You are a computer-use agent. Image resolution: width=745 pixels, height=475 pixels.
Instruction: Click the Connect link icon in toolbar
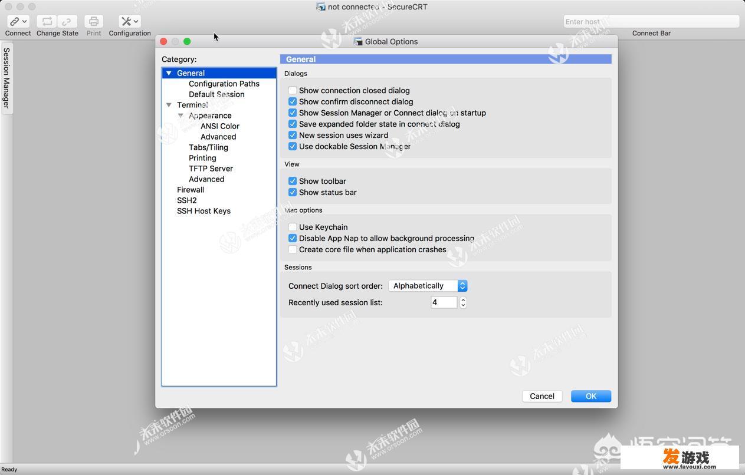(15, 21)
